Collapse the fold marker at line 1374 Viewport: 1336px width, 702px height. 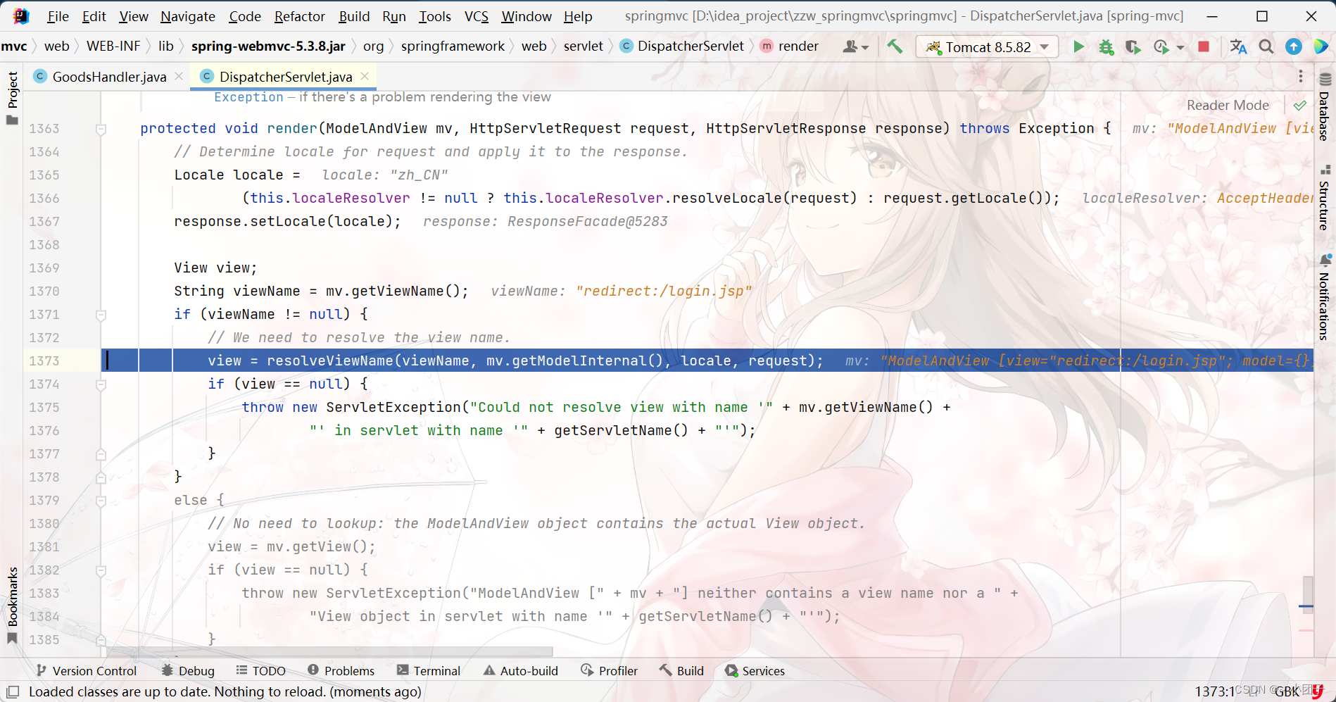click(101, 384)
